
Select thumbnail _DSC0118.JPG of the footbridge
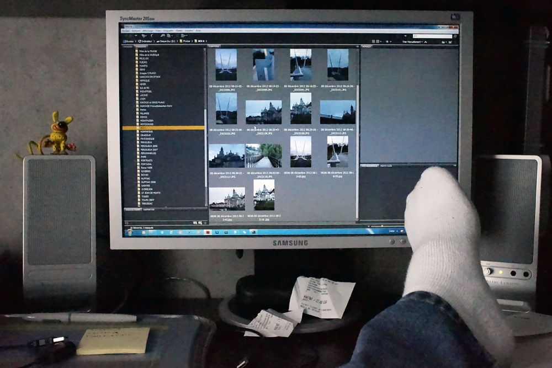click(x=263, y=156)
